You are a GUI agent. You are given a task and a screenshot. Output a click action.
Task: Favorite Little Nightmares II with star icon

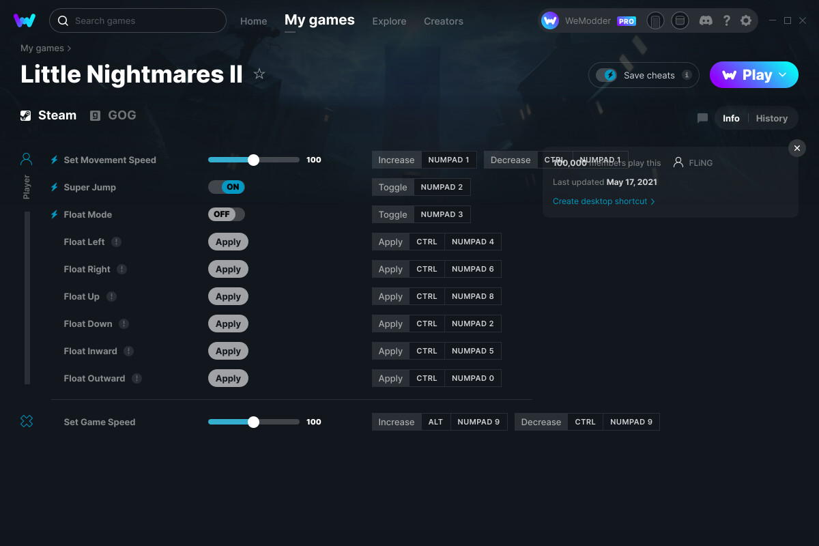pos(259,74)
